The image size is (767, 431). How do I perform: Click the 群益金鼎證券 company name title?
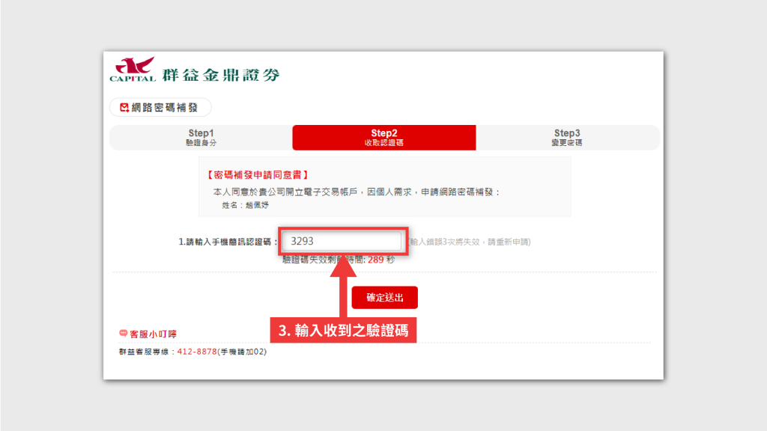click(221, 74)
